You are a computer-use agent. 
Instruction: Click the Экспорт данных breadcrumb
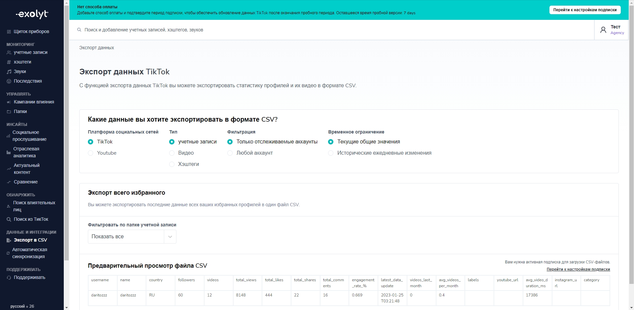coord(96,48)
